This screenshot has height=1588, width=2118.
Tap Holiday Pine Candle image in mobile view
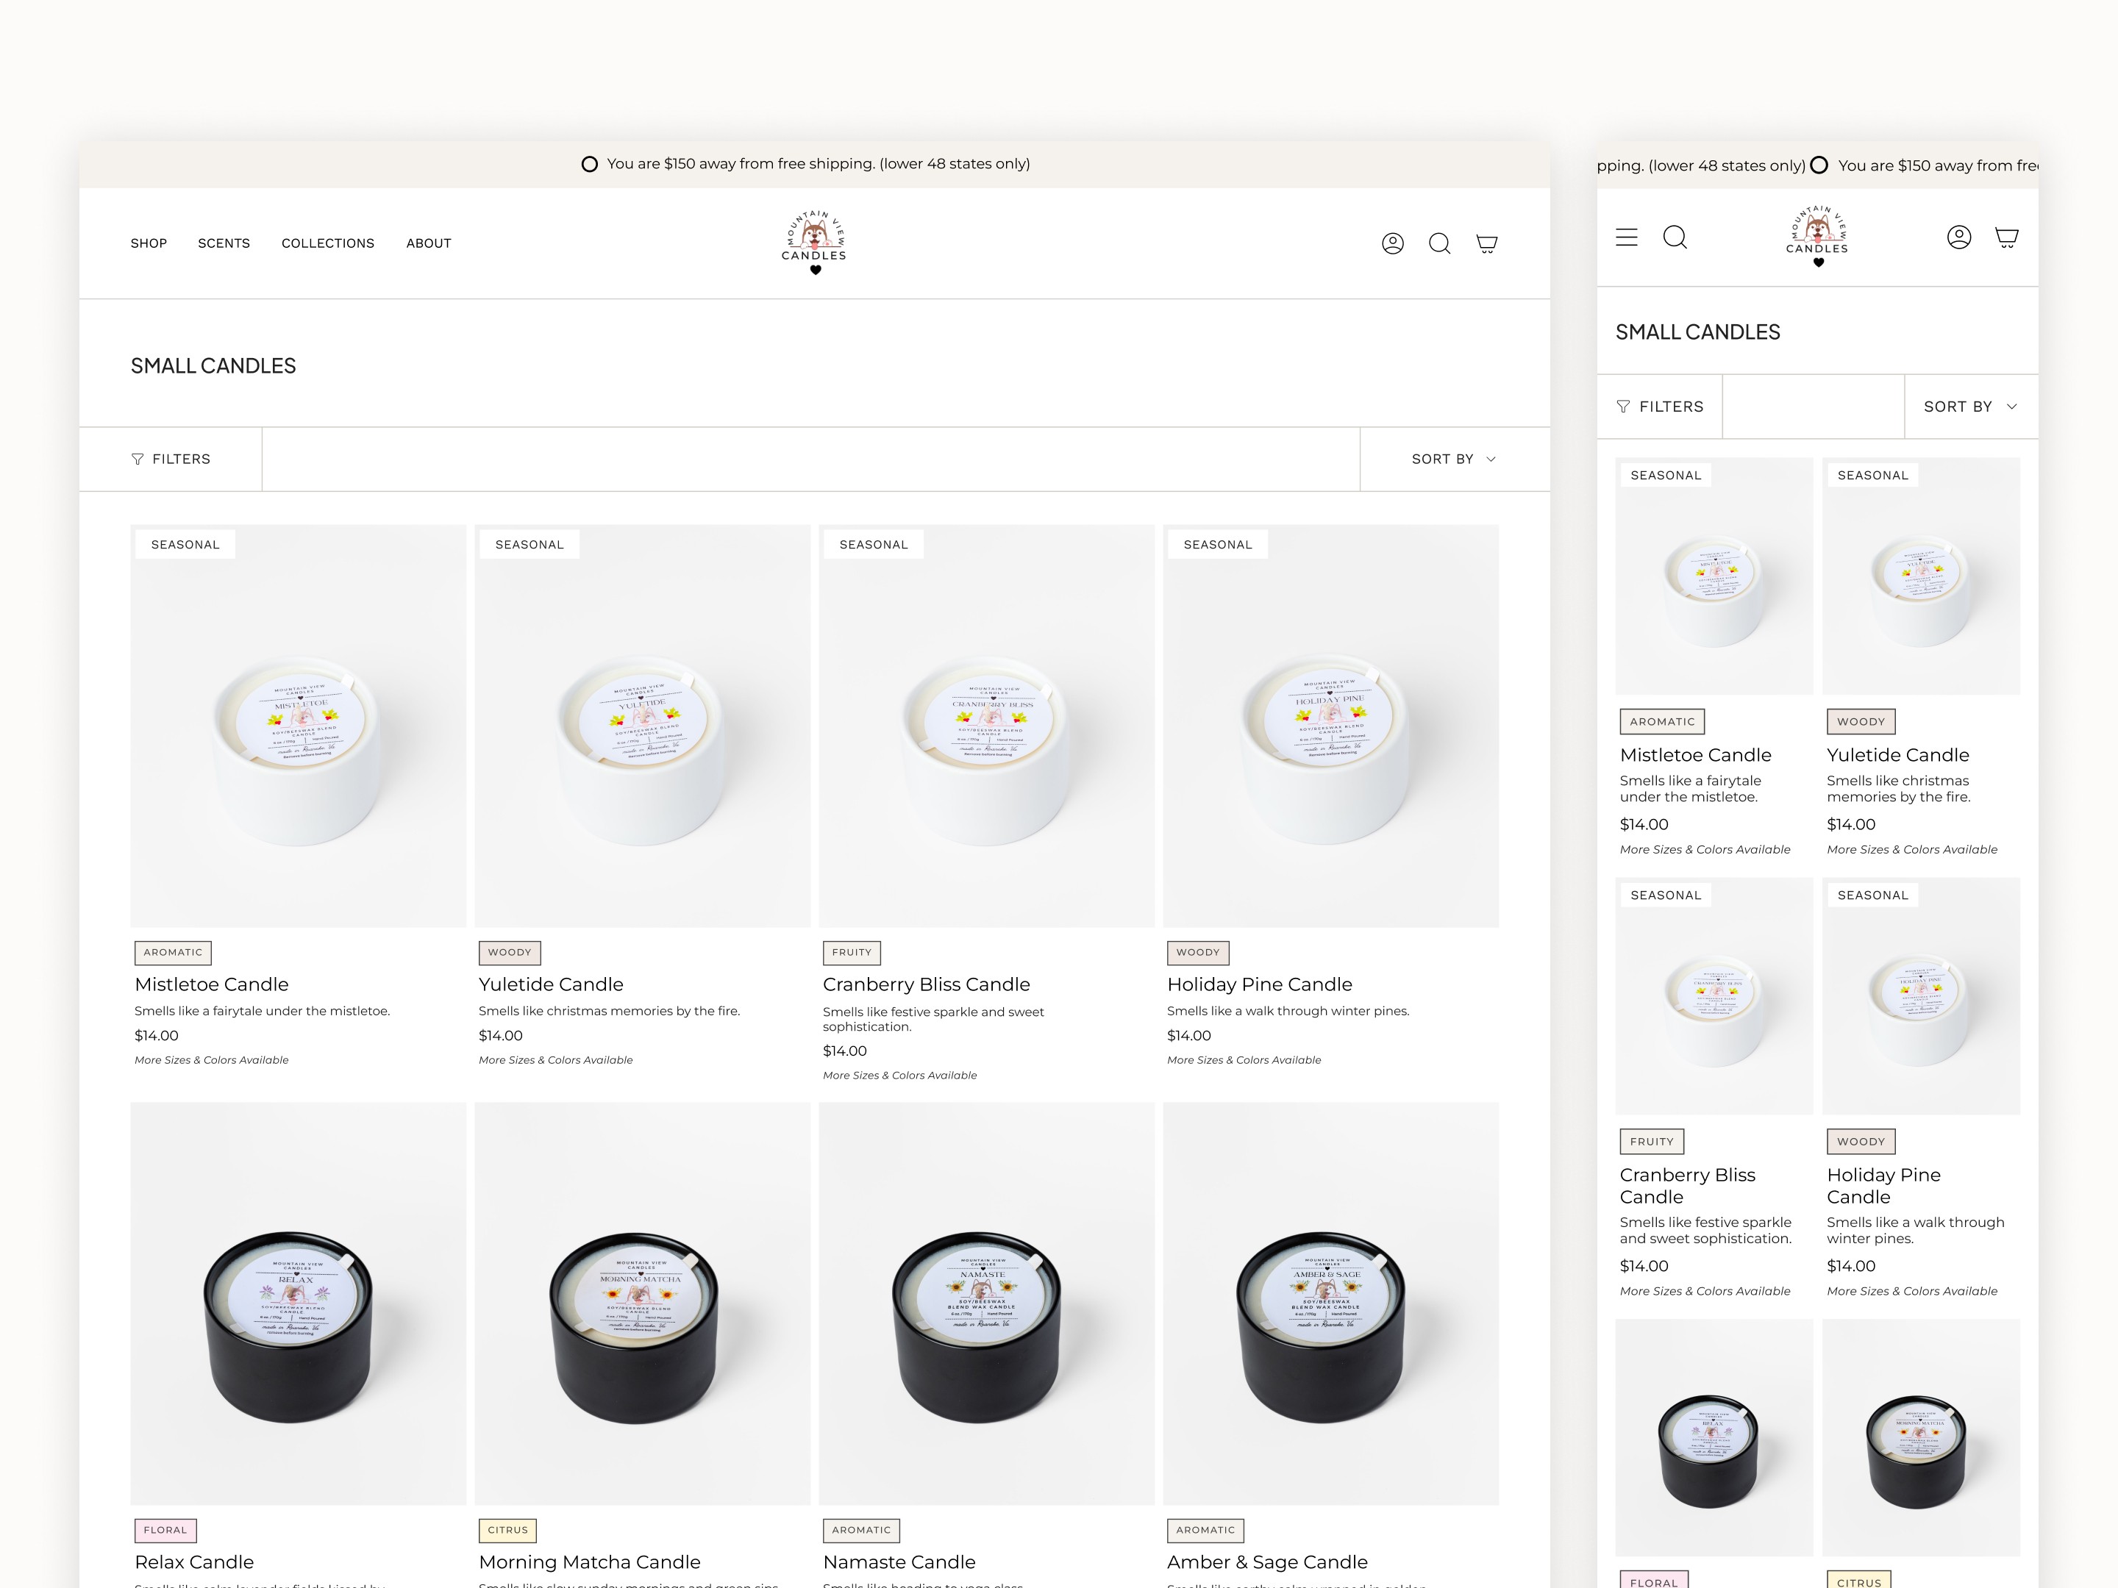click(x=1921, y=996)
